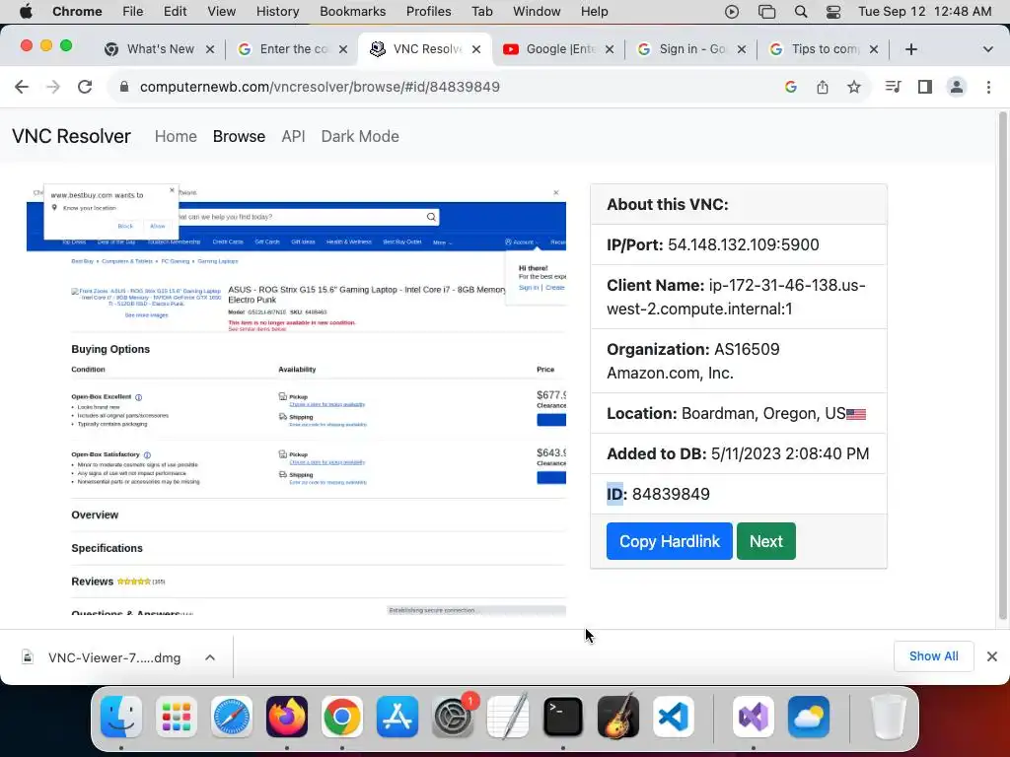Switch to the What's New tab

point(160,49)
